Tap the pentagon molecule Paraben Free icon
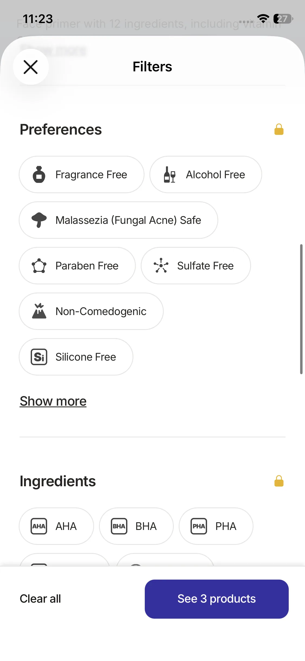Viewport: 305px width, 661px height. (39, 266)
